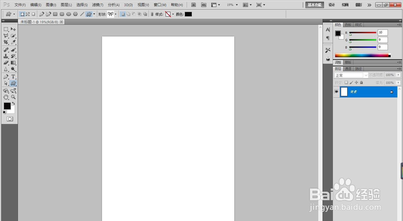This screenshot has width=403, height=221.
Task: Select the Eraser tool
Action: [6, 63]
